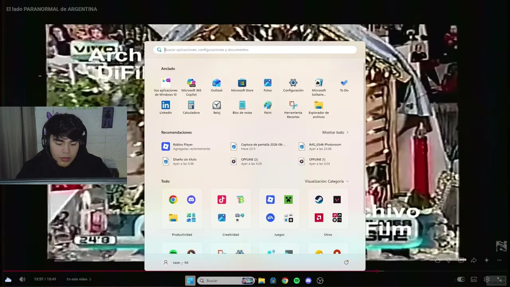Toggle subtitles in the video player
The image size is (510, 287).
point(474,279)
